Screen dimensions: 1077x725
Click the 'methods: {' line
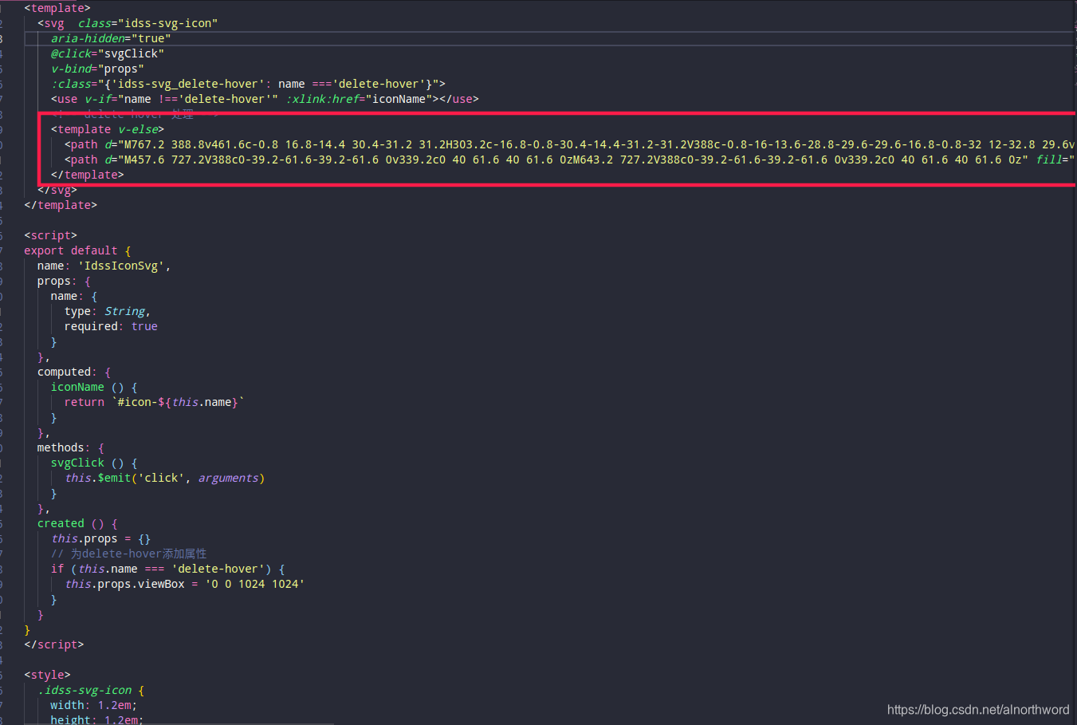70,447
